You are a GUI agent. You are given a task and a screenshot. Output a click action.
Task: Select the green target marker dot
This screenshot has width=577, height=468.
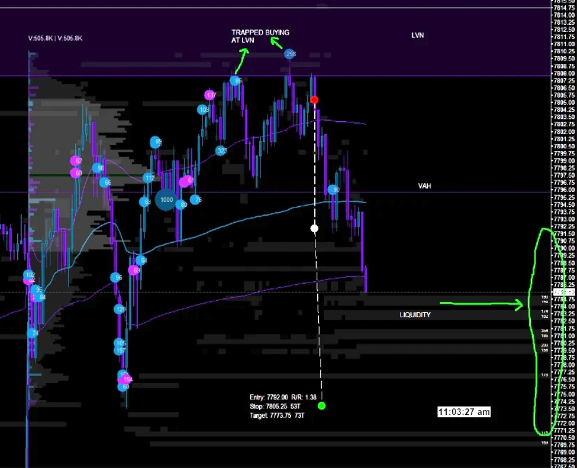pyautogui.click(x=321, y=405)
